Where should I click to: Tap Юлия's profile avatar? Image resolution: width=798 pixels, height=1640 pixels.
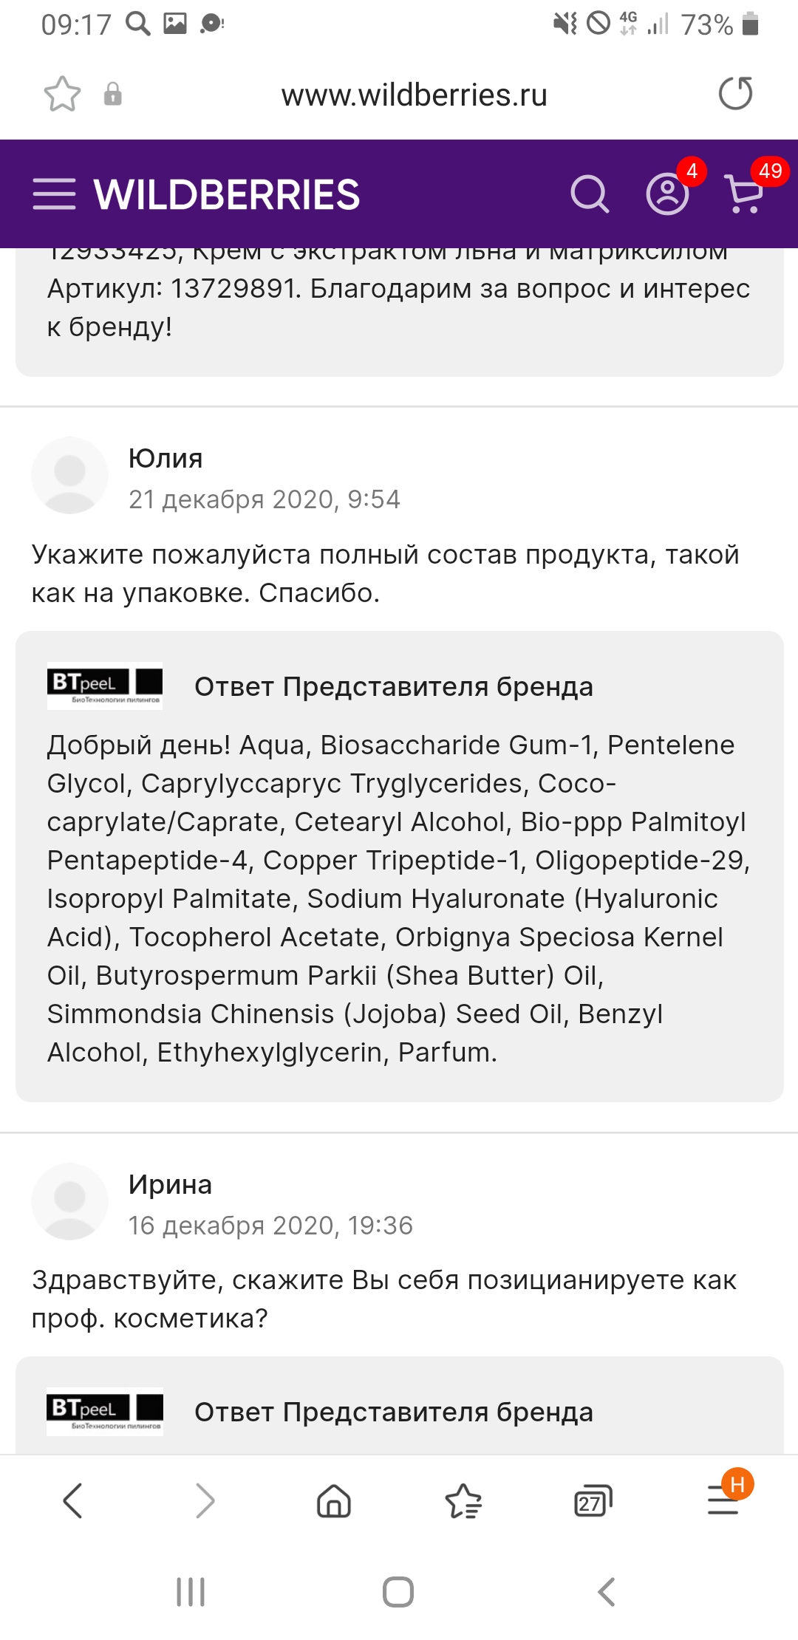70,475
